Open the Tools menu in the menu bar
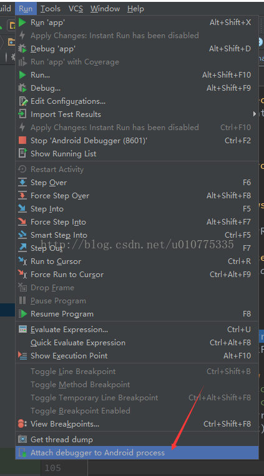 (51, 9)
